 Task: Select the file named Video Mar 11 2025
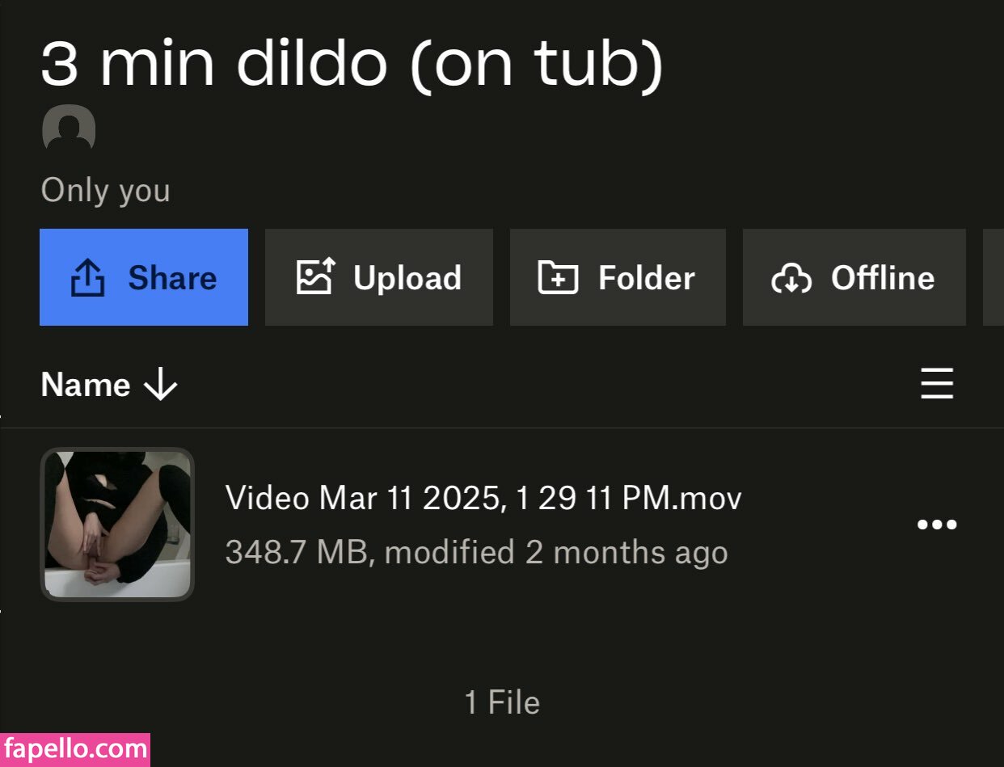[483, 498]
